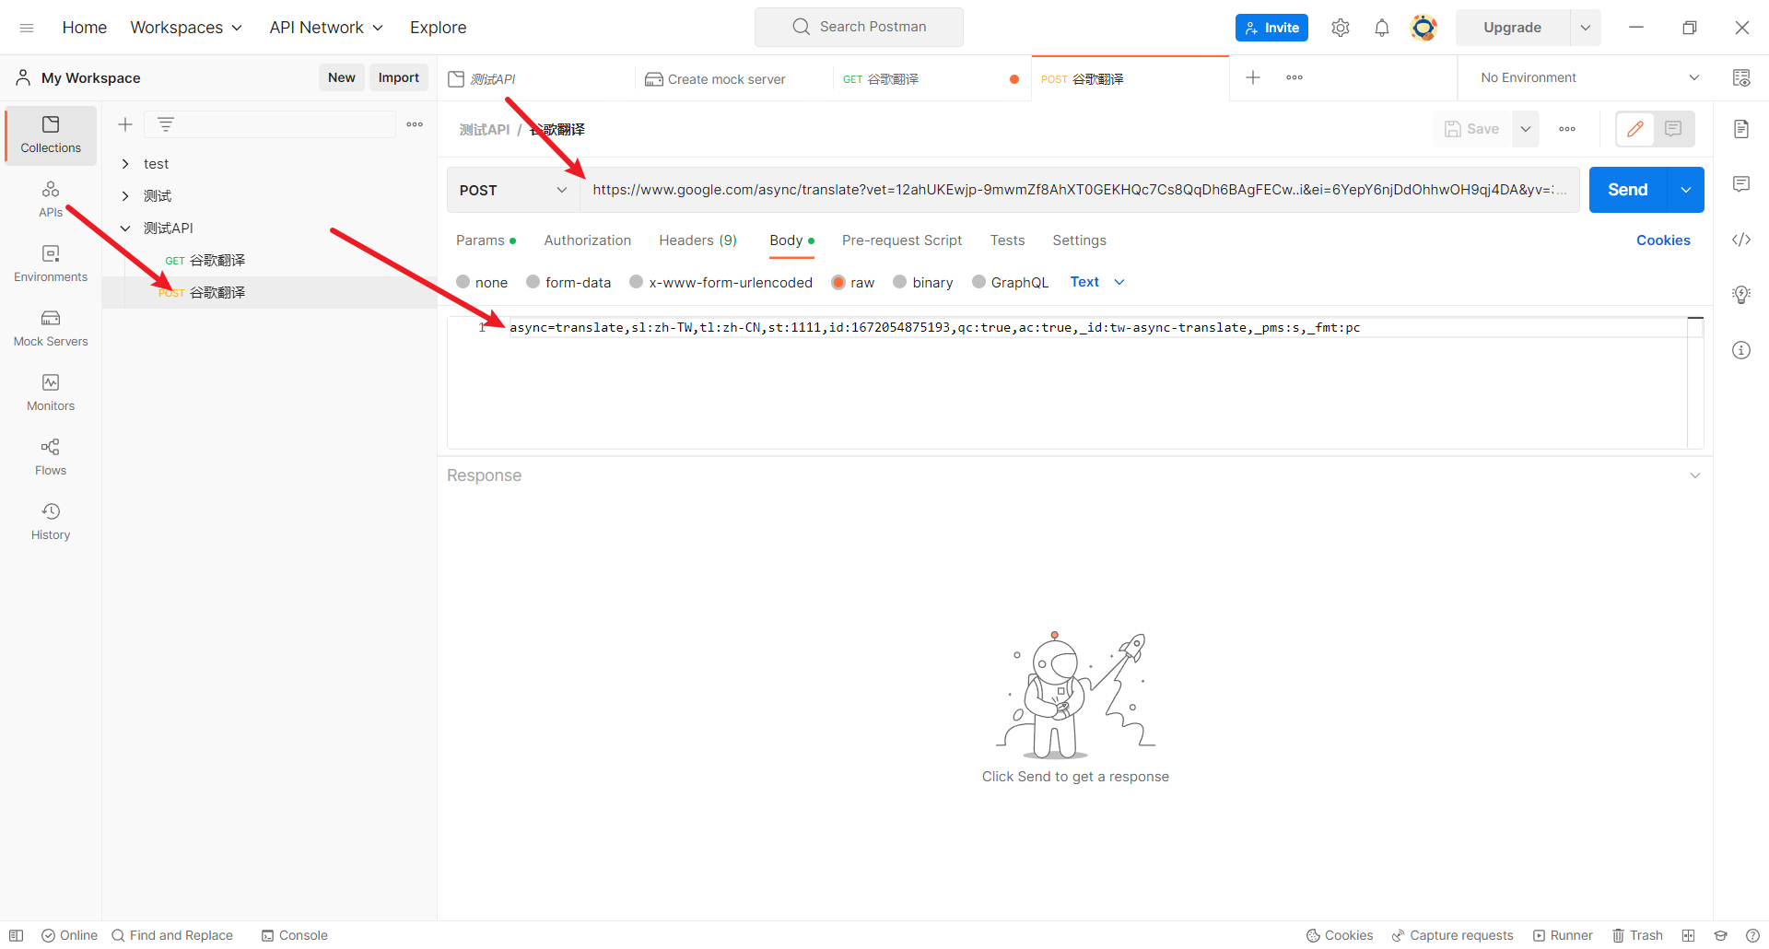This screenshot has width=1769, height=949.
Task: Toggle the sidebar from status bar
Action: click(x=16, y=935)
